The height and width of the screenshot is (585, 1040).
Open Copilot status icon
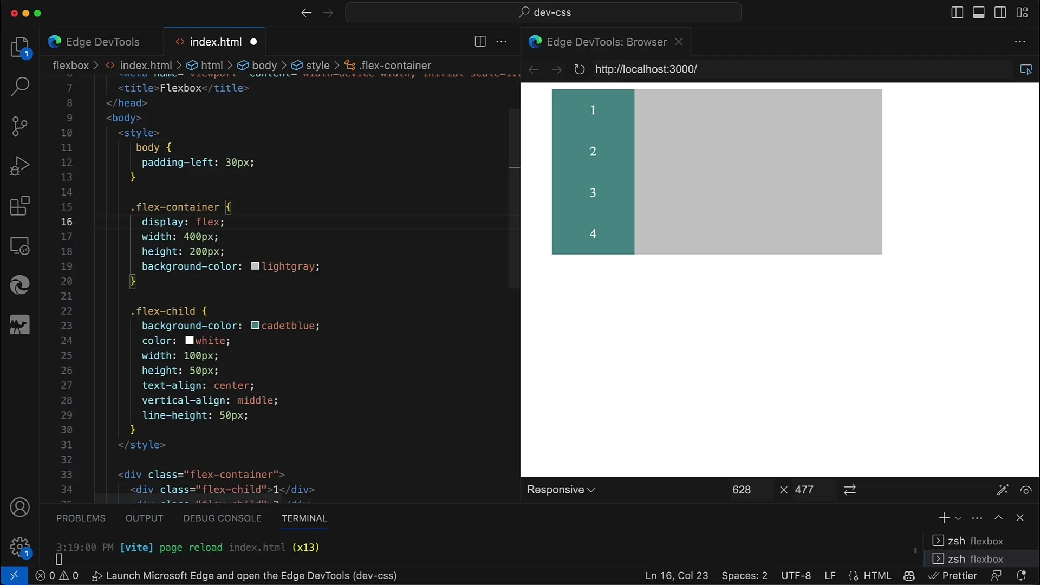(909, 576)
